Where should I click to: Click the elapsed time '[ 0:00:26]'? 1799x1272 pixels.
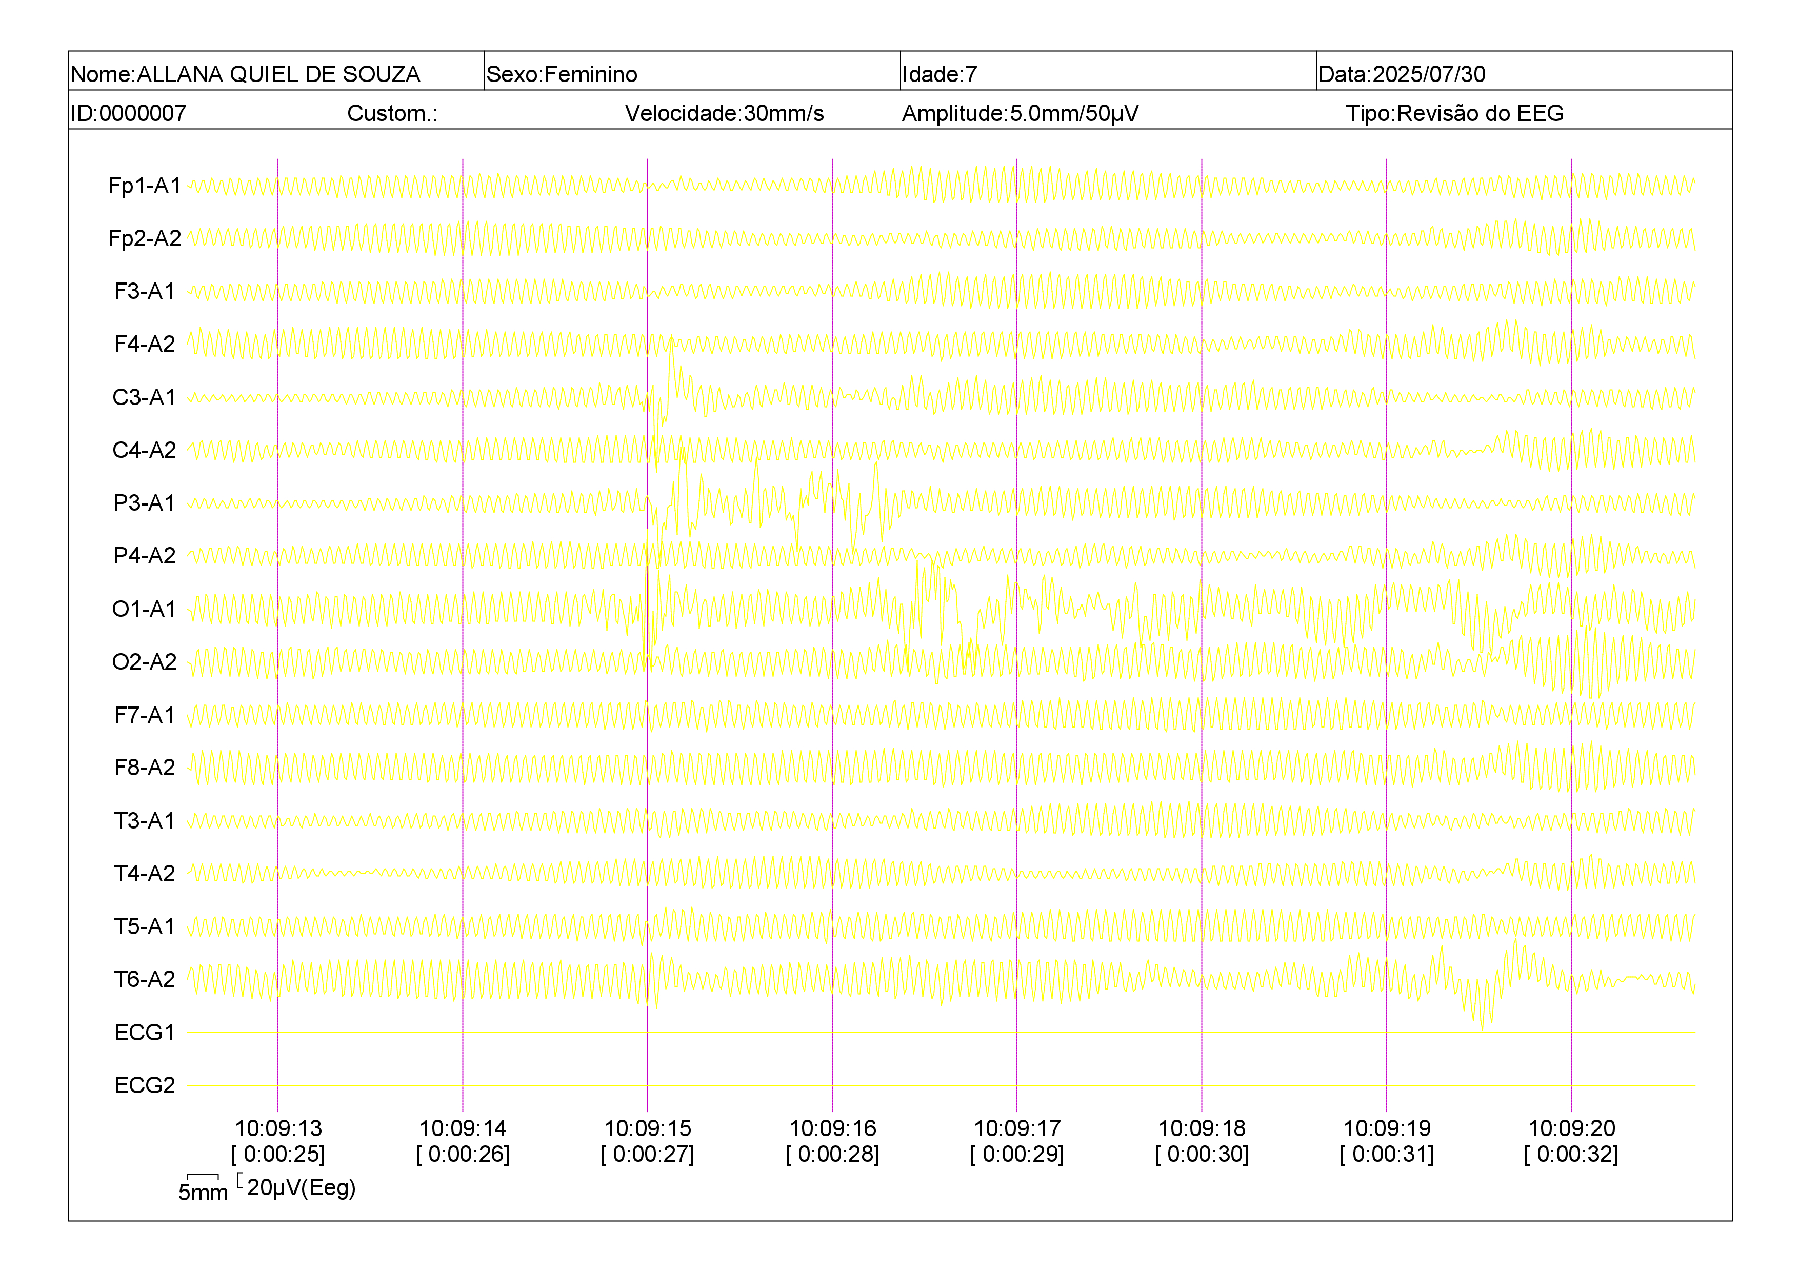click(x=463, y=1155)
